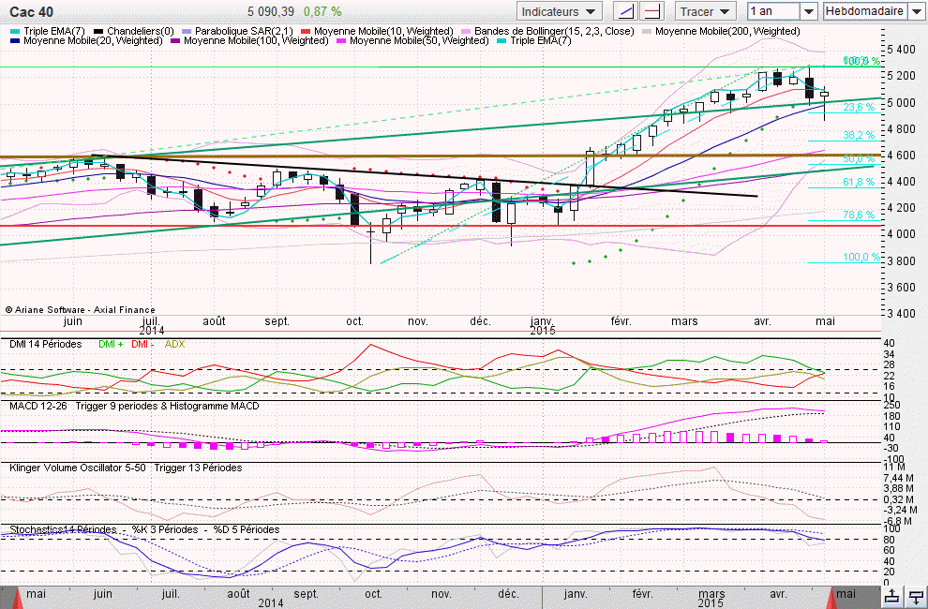The width and height of the screenshot is (928, 609).
Task: Click the move-panel-up icon at bottom right
Action: pos(891,597)
